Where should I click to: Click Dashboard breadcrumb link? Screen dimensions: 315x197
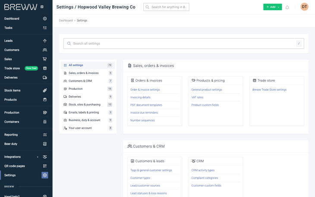(x=66, y=21)
